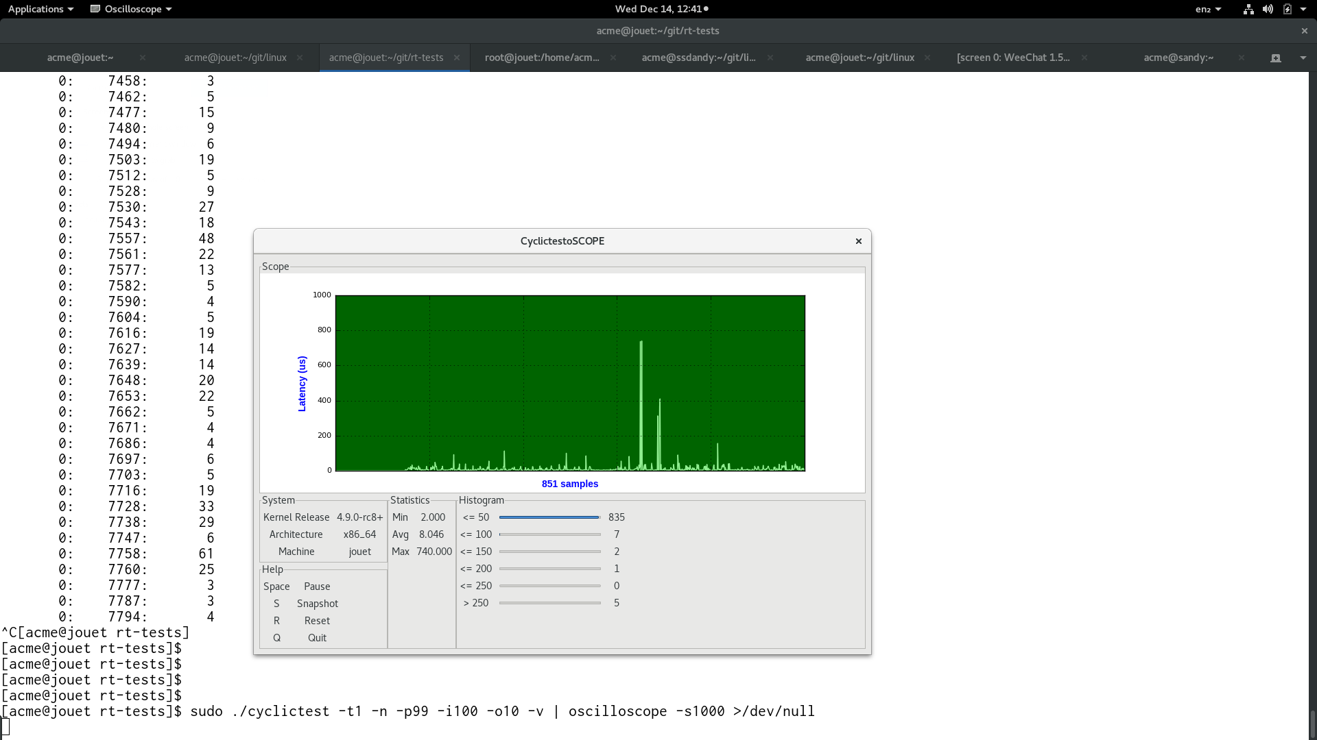Click the Max value 740.000

tap(434, 552)
